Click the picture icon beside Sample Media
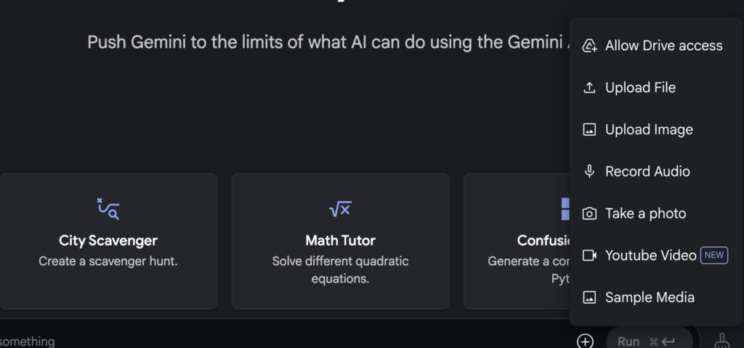Viewport: 744px width, 348px height. click(589, 298)
